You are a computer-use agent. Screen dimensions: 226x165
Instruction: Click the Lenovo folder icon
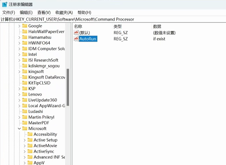[25, 94]
